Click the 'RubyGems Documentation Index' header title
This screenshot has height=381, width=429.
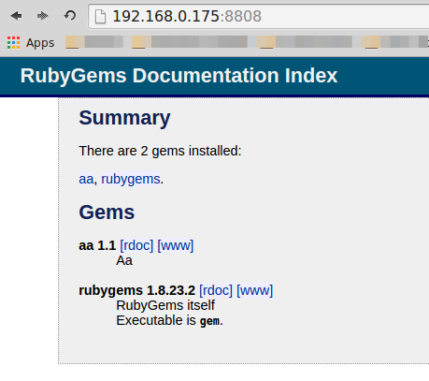pyautogui.click(x=179, y=76)
